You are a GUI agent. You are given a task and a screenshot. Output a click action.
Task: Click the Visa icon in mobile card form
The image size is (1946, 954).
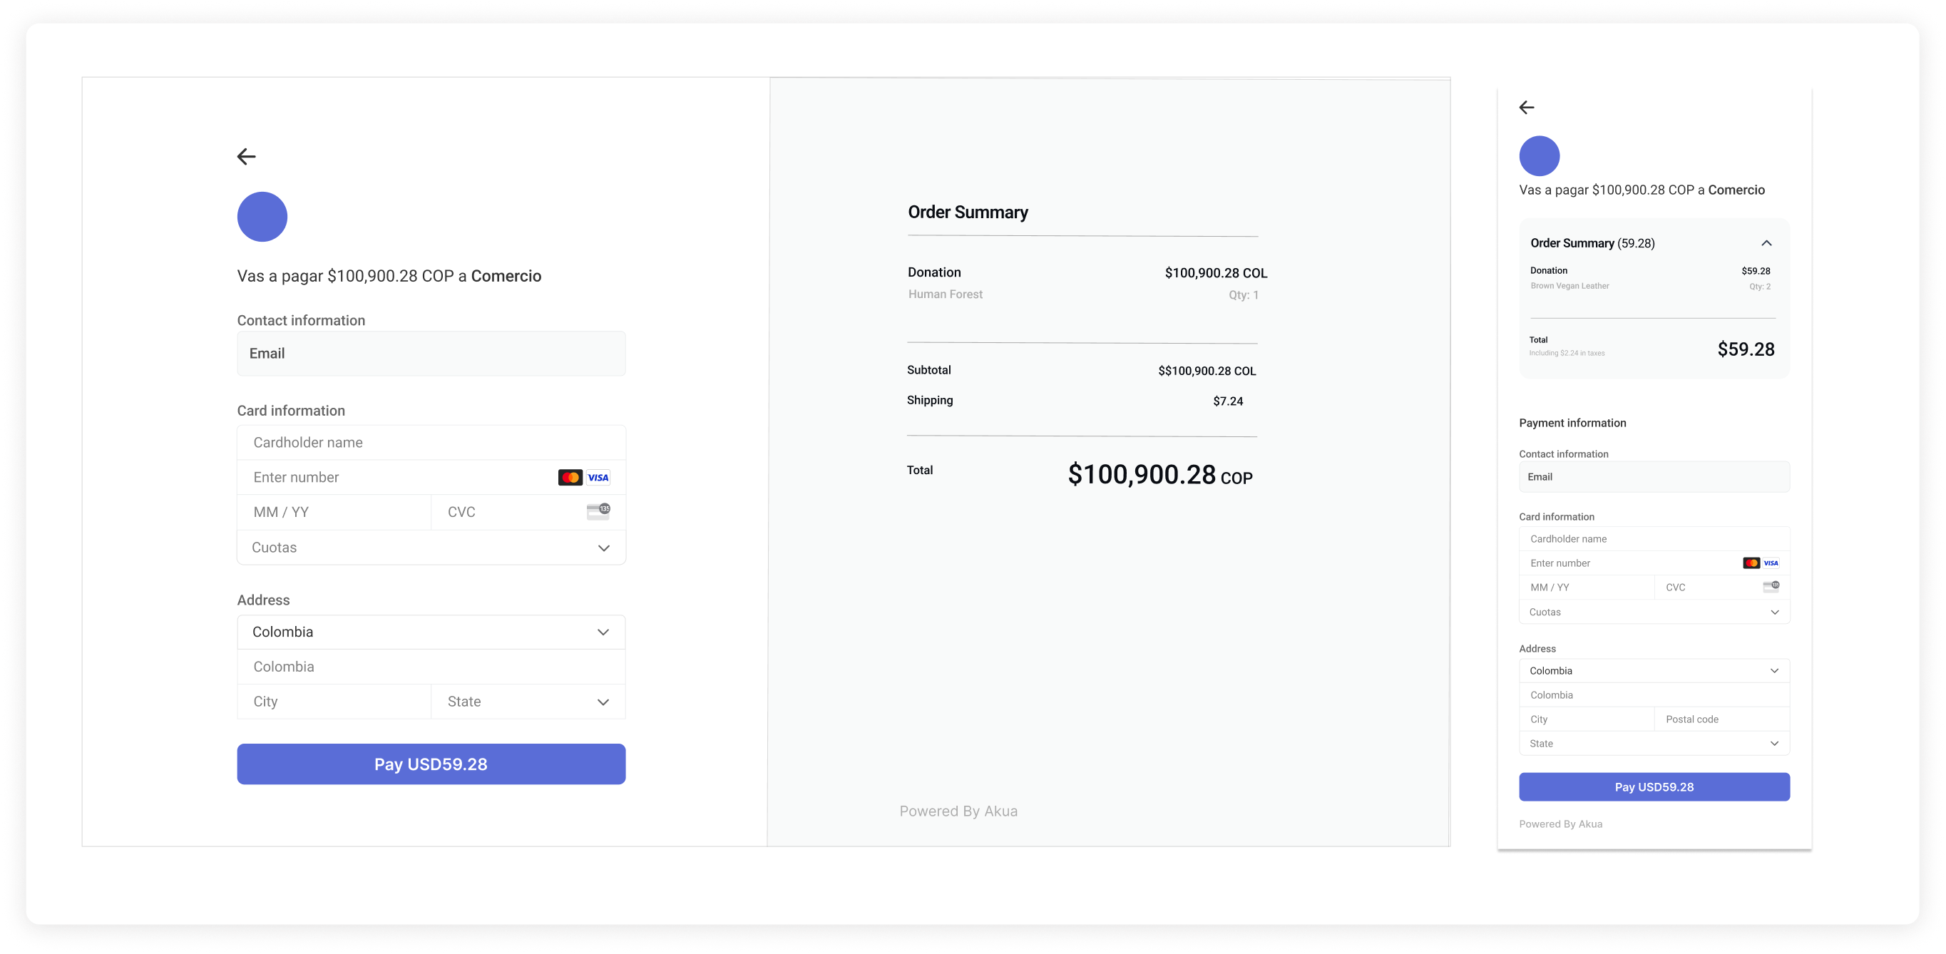[x=1771, y=563]
